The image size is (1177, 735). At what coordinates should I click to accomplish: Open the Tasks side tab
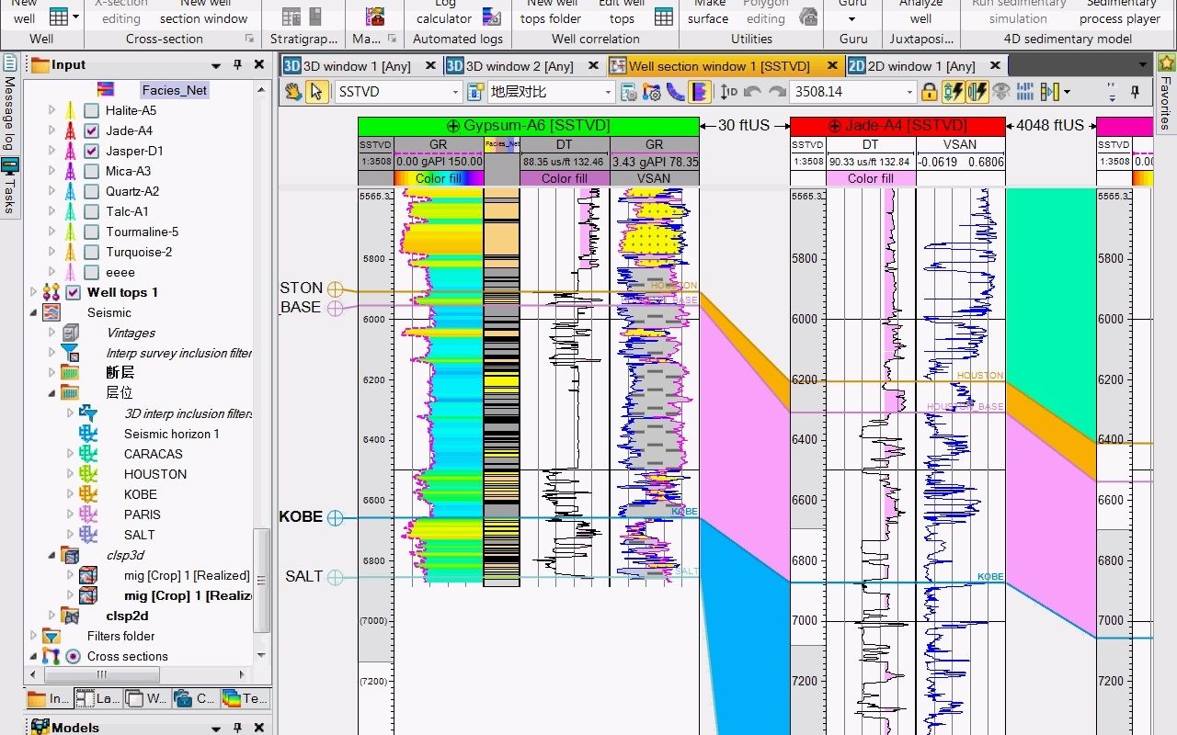tap(10, 186)
